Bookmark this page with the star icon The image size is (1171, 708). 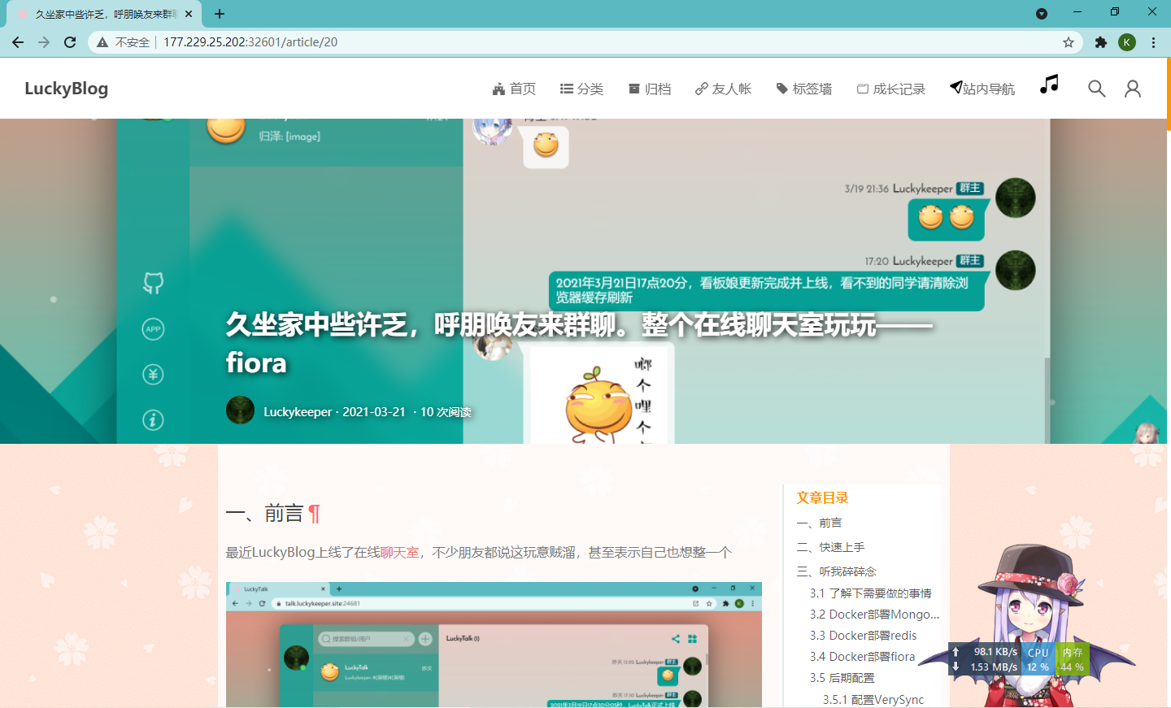point(1069,42)
